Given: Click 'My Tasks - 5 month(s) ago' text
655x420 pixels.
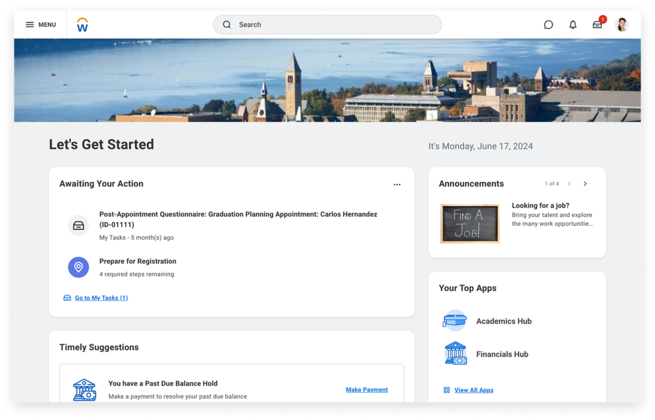Looking at the screenshot, I should (137, 238).
